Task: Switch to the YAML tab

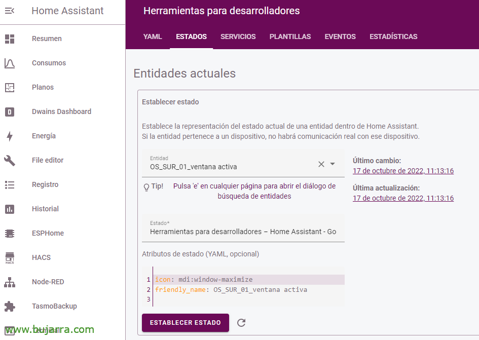Action: (x=153, y=36)
